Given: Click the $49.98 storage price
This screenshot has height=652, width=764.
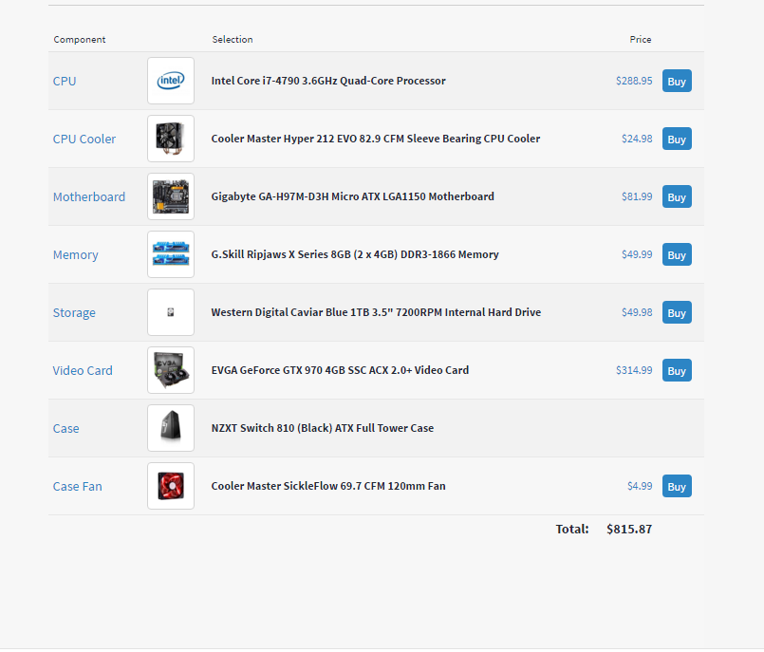Looking at the screenshot, I should pos(637,312).
